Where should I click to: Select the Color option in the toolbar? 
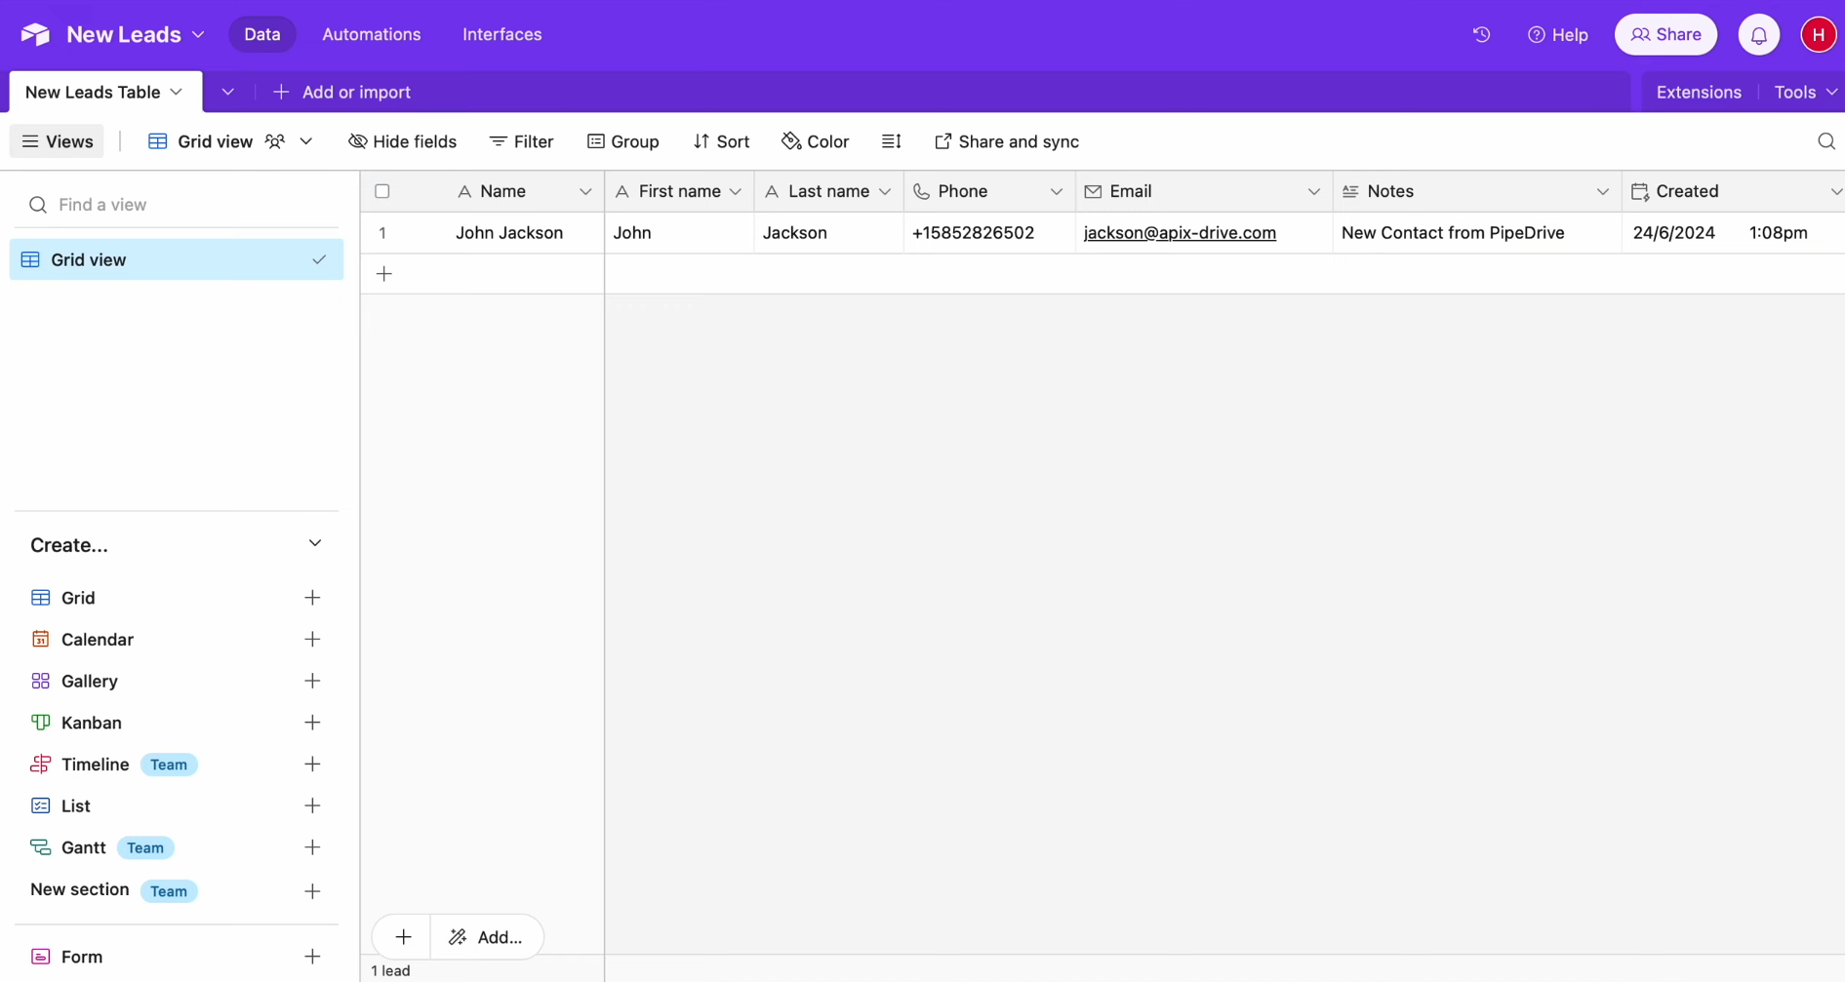(815, 141)
